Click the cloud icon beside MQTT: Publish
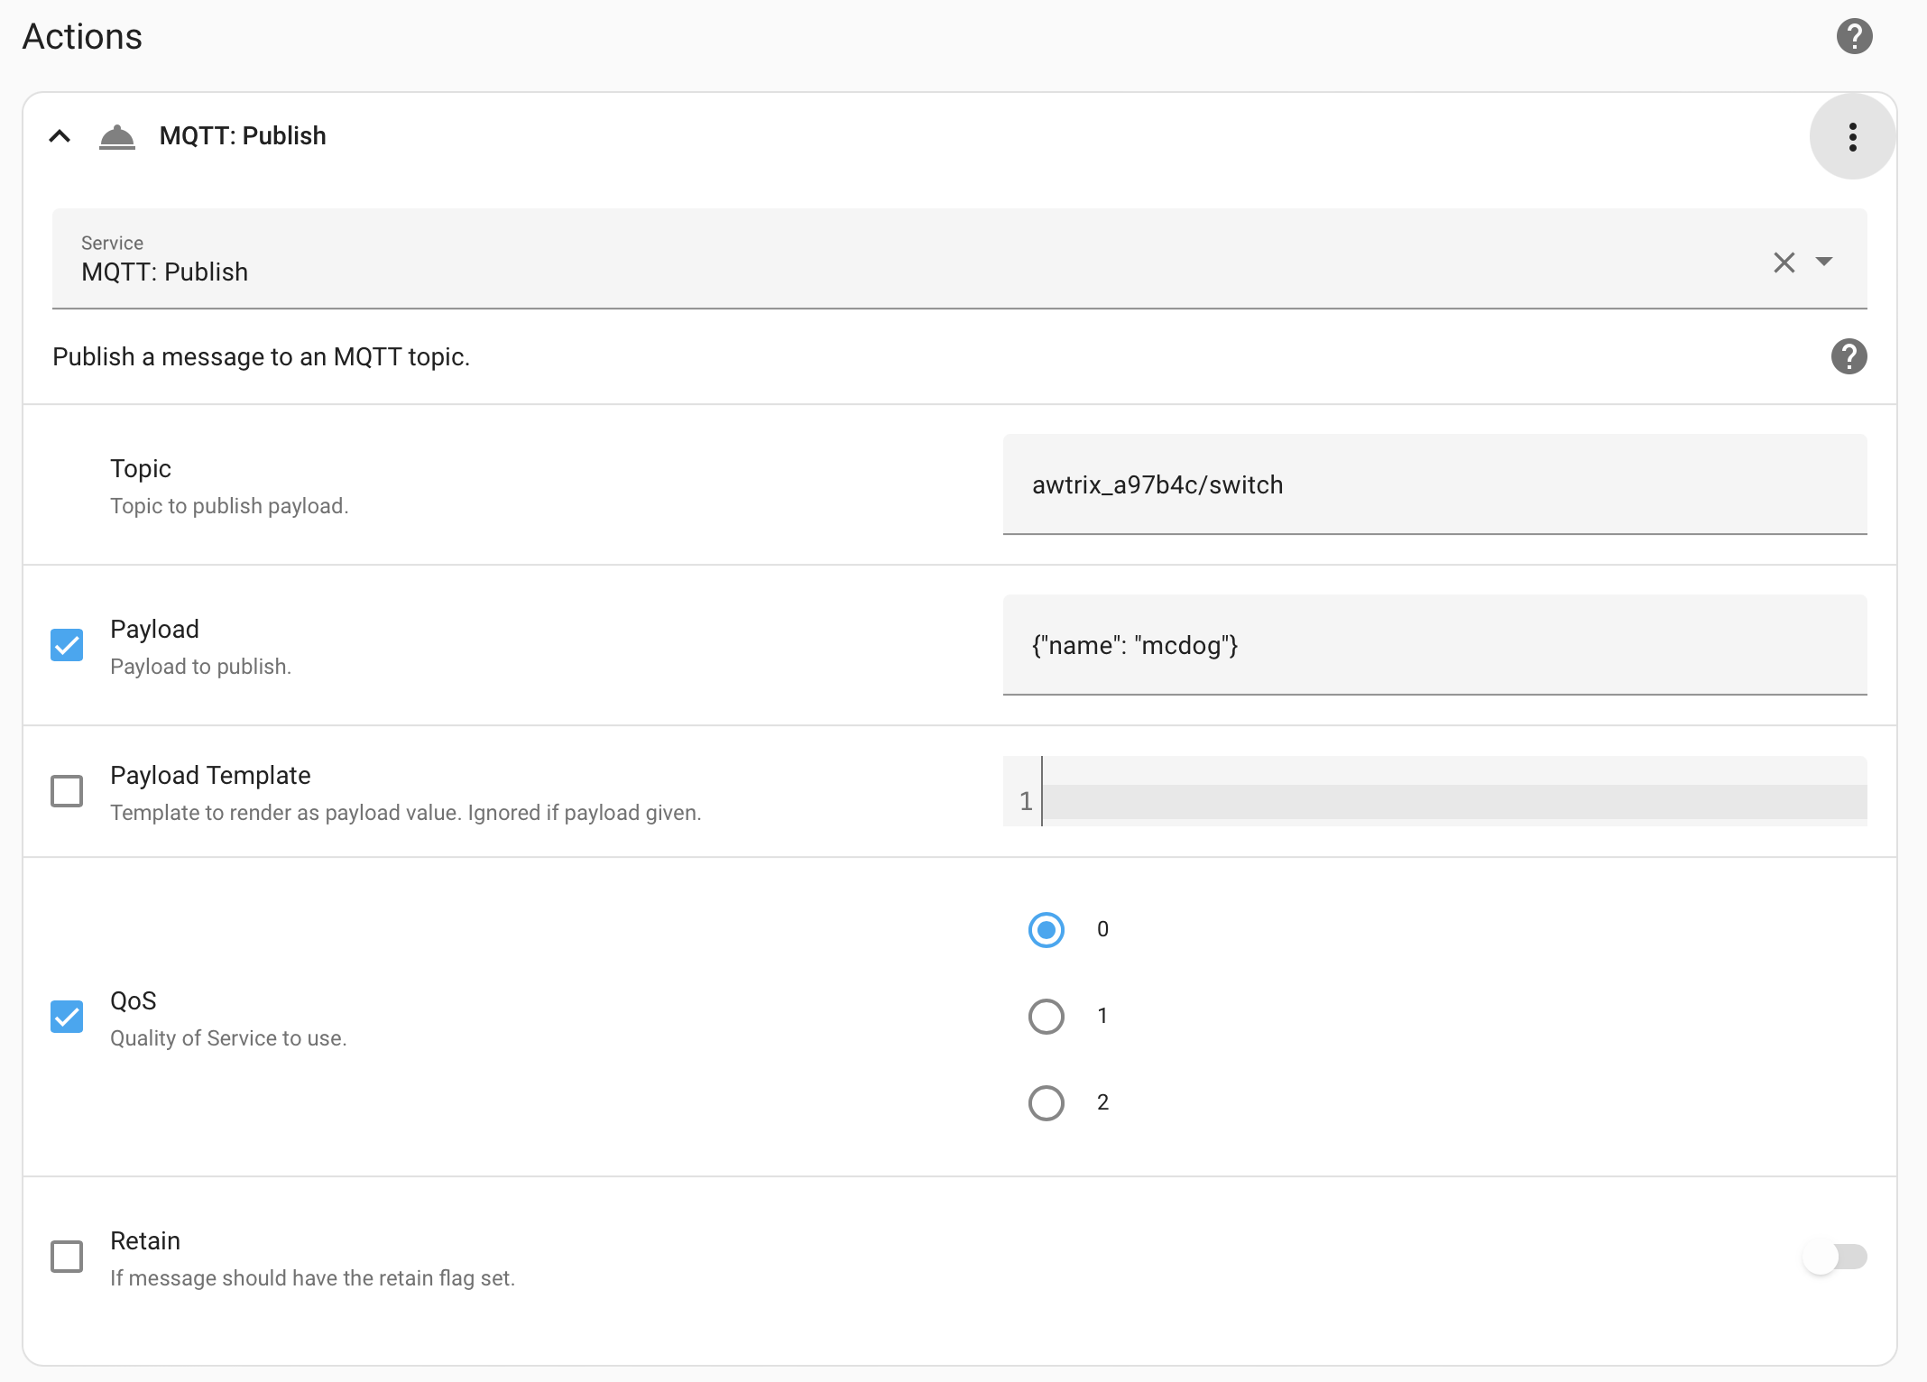This screenshot has width=1927, height=1382. point(117,136)
